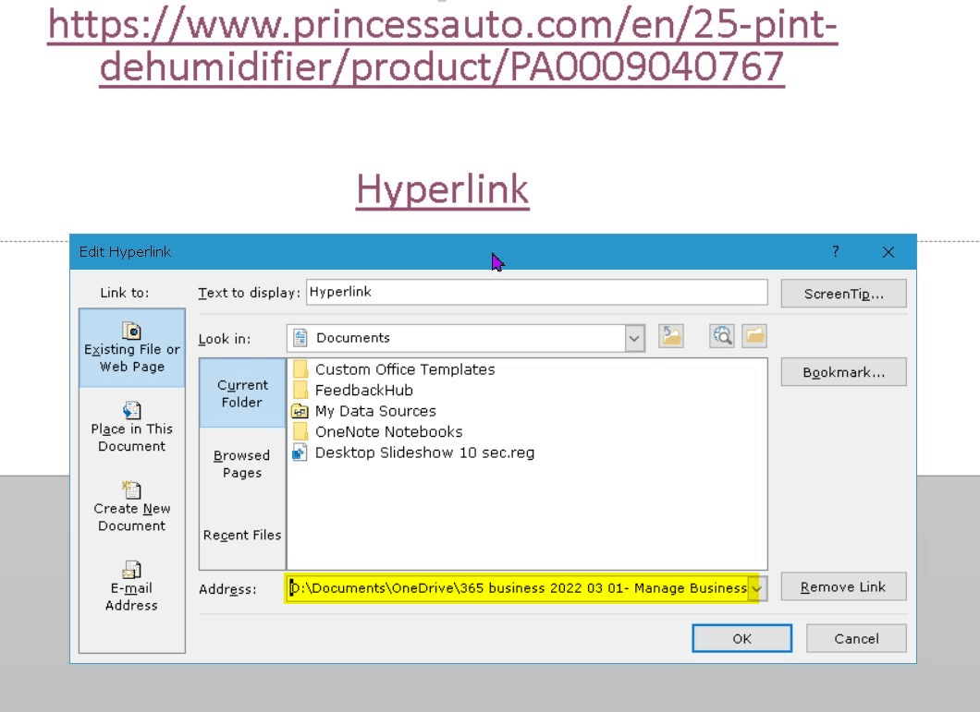Viewport: 980px width, 712px height.
Task: Click into the Address field
Action: (x=518, y=588)
